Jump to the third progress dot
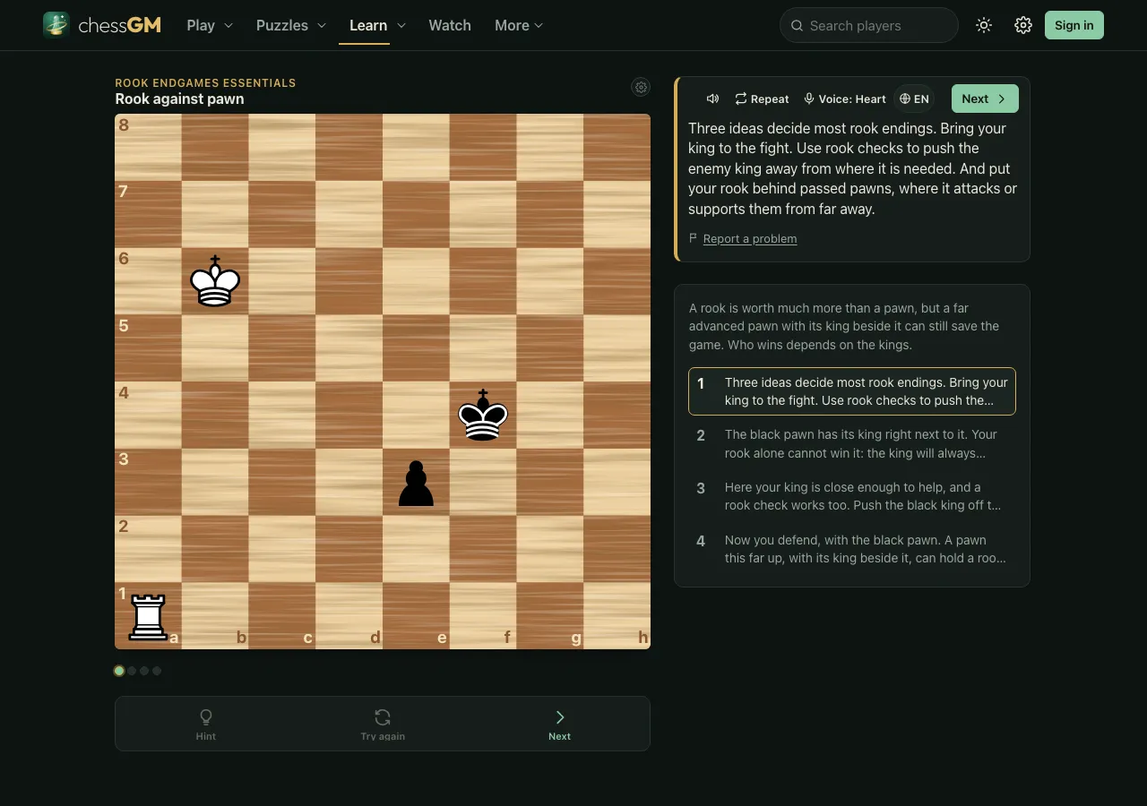This screenshot has height=806, width=1147. point(144,671)
